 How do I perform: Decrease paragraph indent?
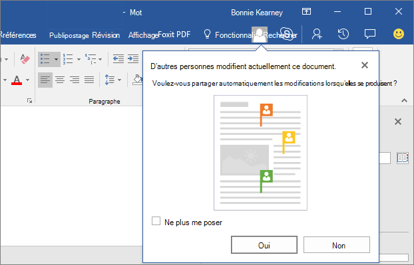(118, 58)
